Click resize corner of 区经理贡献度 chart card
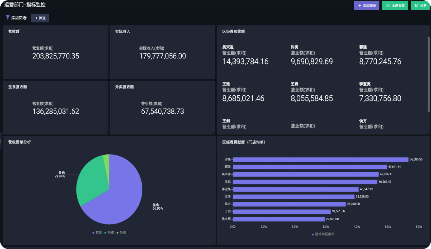 point(428,243)
